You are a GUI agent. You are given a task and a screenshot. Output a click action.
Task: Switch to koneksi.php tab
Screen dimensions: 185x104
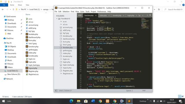[117, 15]
